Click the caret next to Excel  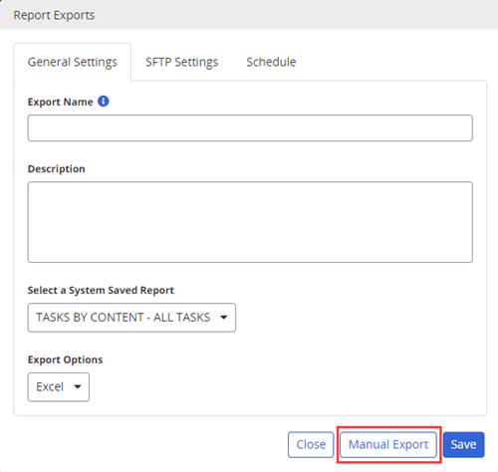(78, 386)
